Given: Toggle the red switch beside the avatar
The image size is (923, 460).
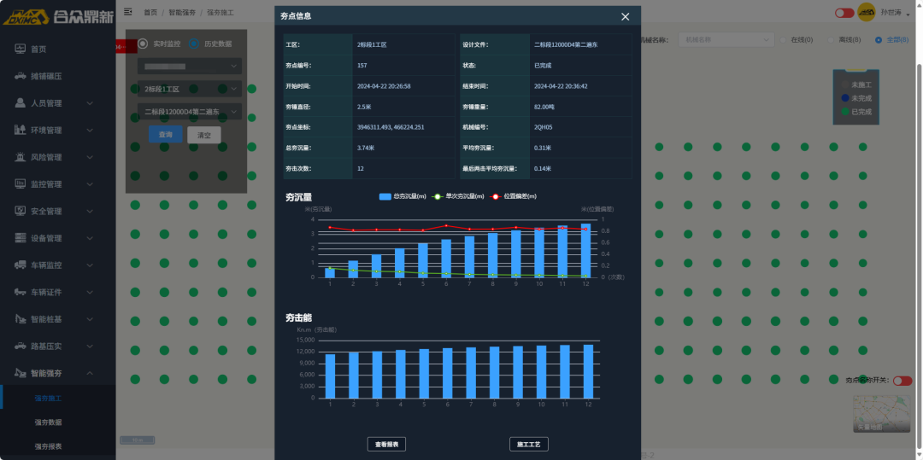Looking at the screenshot, I should point(844,13).
